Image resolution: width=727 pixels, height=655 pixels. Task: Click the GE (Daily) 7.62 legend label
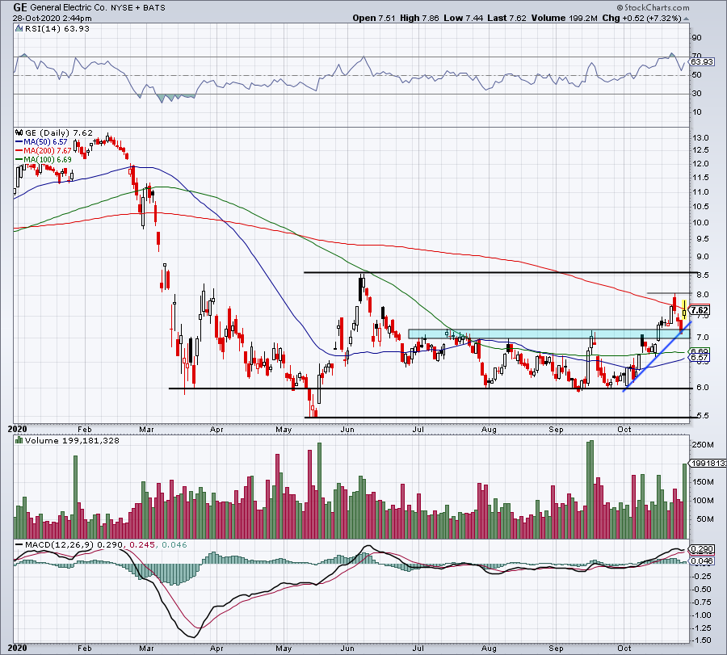[x=58, y=133]
